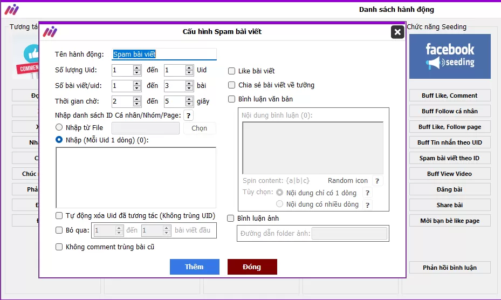The width and height of the screenshot is (501, 300).
Task: Click the app logo in dialog title bar
Action: [x=50, y=32]
